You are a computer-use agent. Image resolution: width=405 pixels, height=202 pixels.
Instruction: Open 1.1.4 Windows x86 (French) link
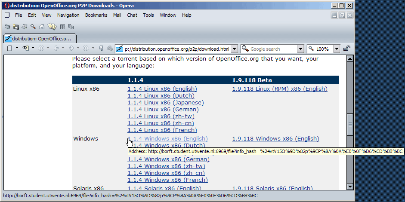[167, 180]
